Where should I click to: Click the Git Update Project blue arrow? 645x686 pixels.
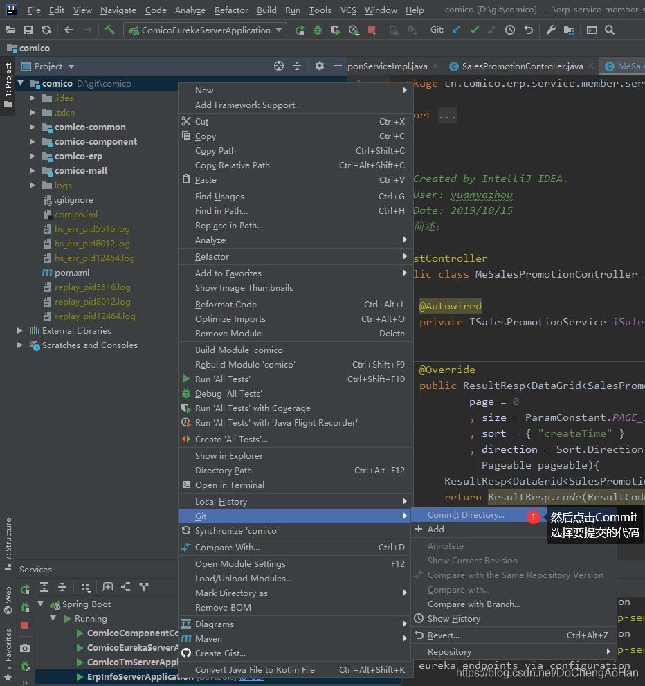456,30
